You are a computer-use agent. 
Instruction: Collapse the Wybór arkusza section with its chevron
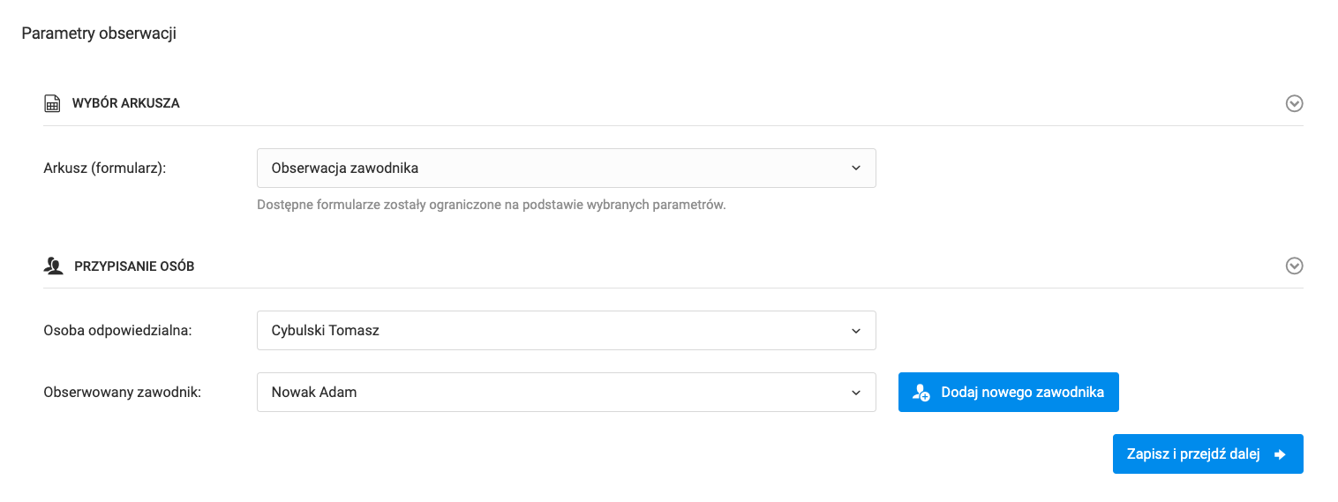click(1294, 104)
